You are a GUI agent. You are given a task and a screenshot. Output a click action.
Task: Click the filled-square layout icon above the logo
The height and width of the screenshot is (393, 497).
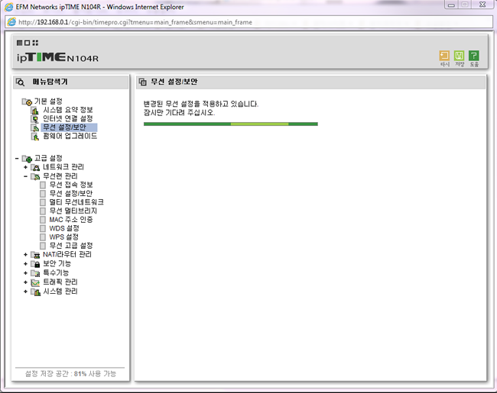click(19, 43)
